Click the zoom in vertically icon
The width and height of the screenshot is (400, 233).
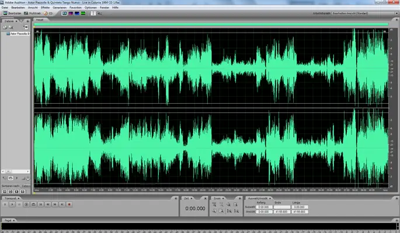pyautogui.click(x=229, y=211)
